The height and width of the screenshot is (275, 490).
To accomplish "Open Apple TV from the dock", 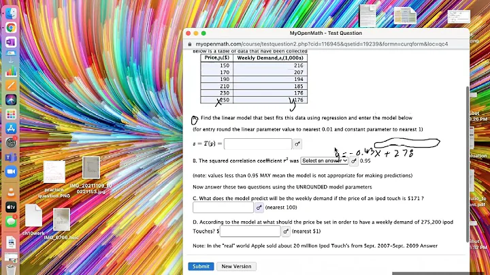I will tap(11, 207).
